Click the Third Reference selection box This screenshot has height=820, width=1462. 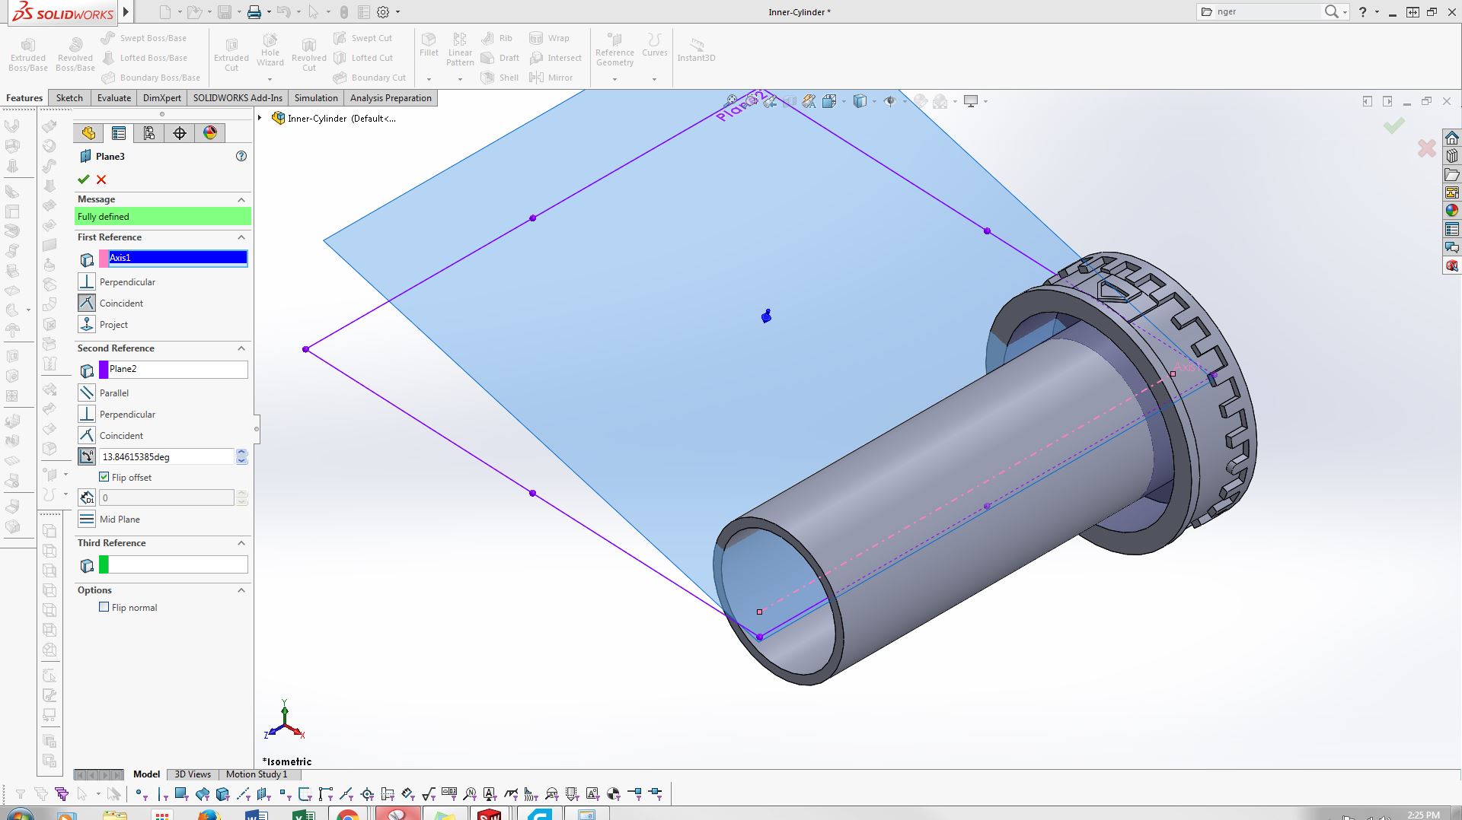(178, 564)
